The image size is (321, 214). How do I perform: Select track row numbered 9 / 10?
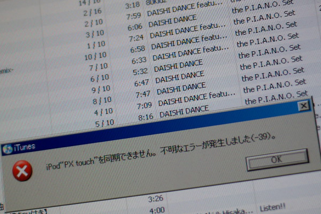point(101,89)
